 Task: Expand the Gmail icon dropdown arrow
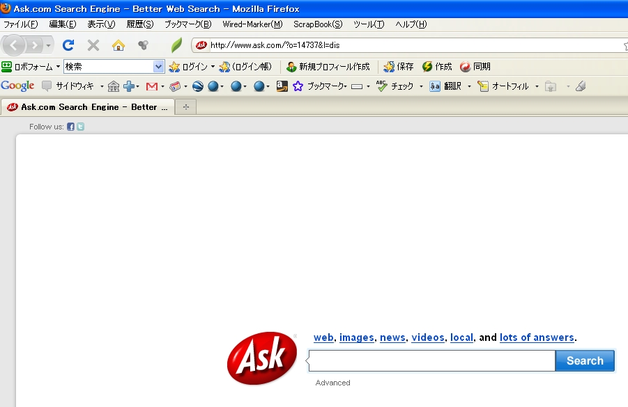[162, 86]
